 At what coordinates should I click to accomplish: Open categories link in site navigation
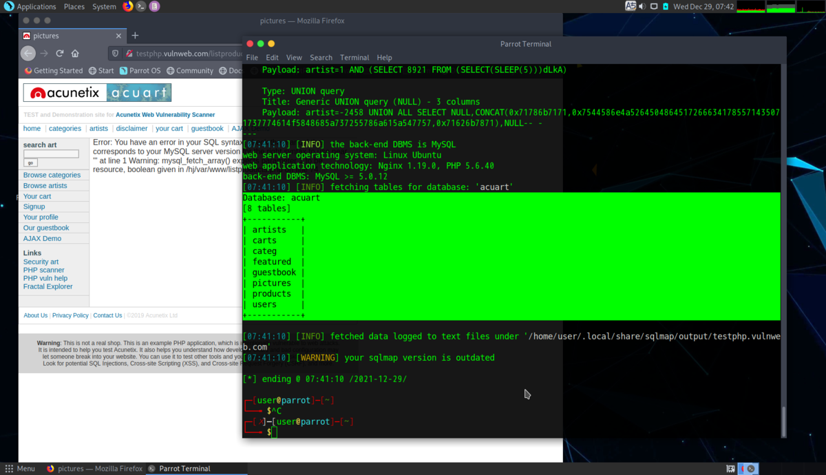[65, 129]
